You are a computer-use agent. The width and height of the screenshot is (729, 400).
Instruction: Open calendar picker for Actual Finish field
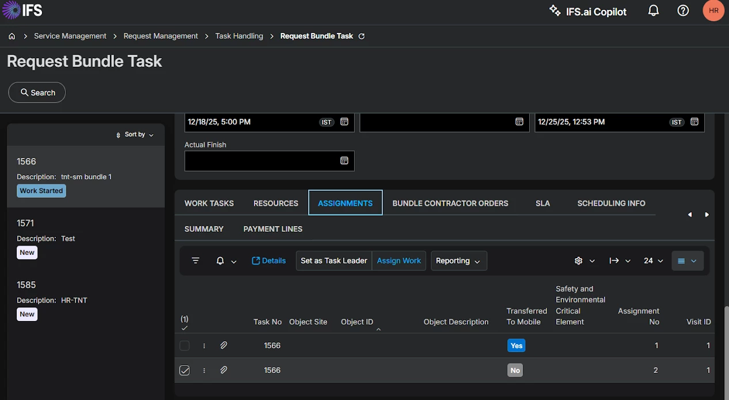[x=344, y=161]
